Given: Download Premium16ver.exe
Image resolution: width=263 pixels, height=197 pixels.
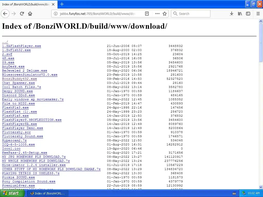Looking at the screenshot, I should 18,185.
